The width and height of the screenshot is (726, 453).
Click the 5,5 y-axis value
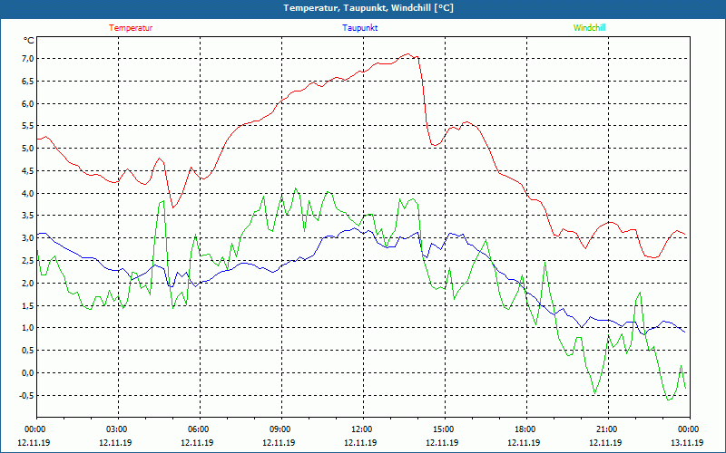[27, 126]
